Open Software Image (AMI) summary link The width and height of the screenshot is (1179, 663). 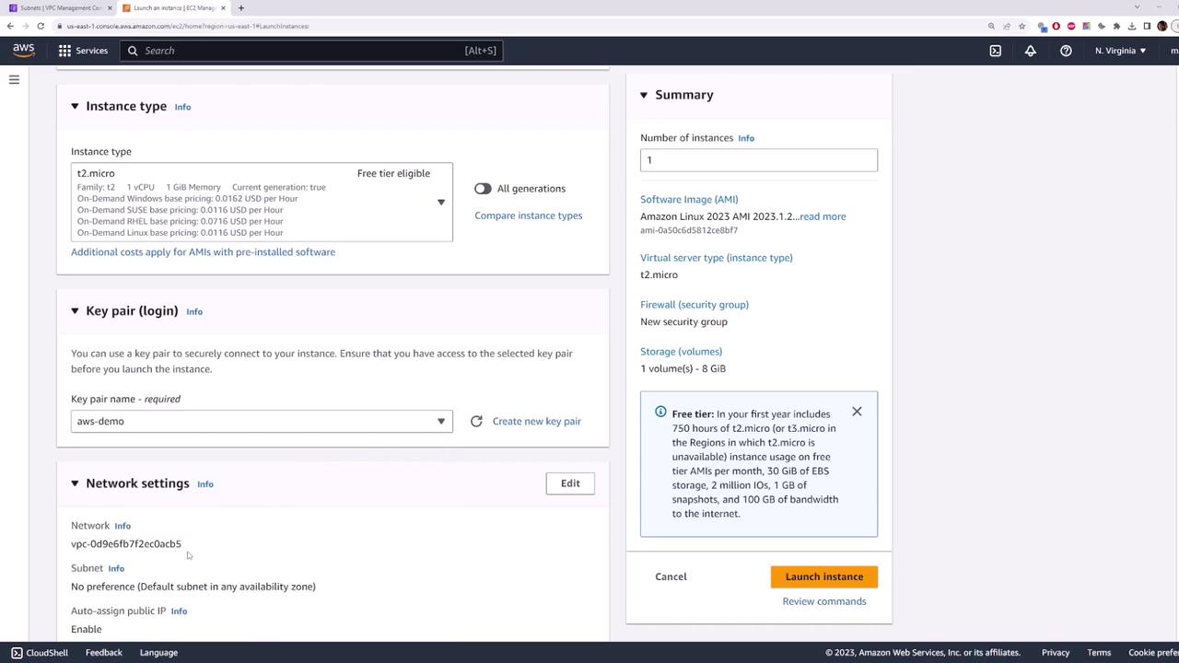click(x=689, y=199)
